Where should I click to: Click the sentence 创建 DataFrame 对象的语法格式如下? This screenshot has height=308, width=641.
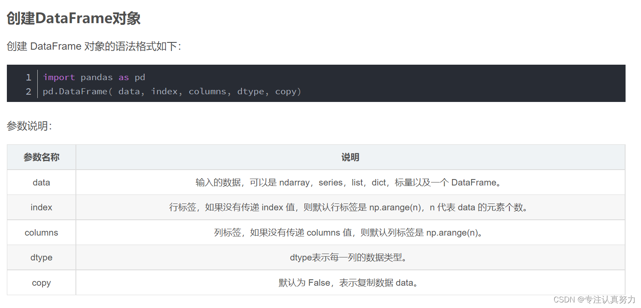coord(94,46)
